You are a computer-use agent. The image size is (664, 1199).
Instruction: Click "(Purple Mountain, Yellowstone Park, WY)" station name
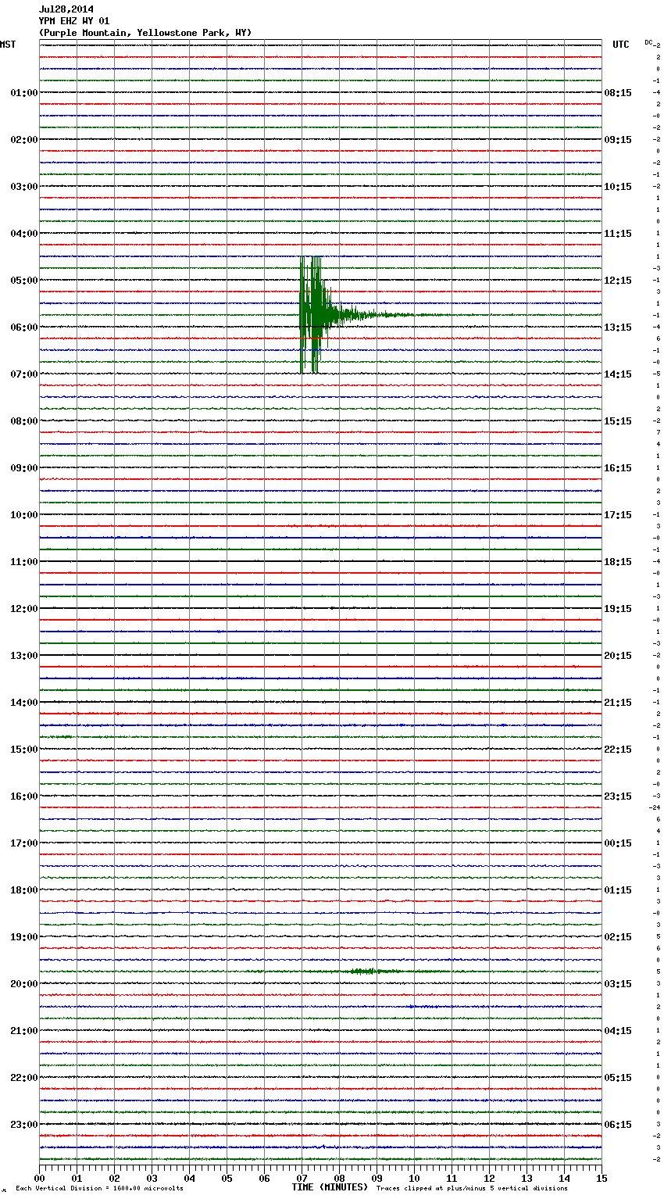click(x=145, y=33)
